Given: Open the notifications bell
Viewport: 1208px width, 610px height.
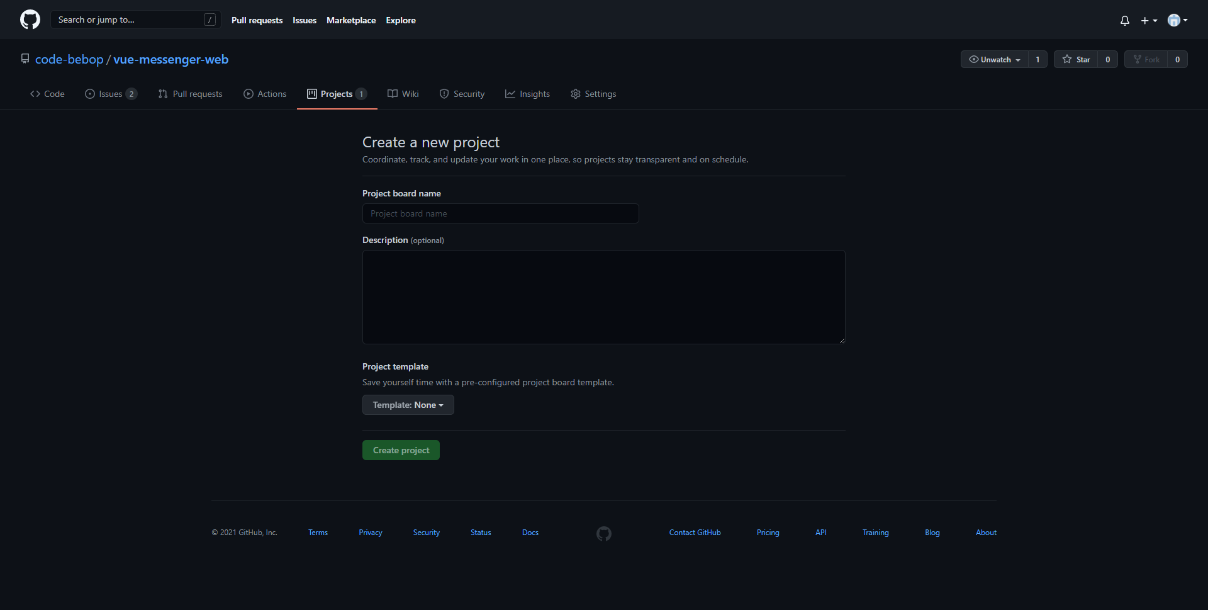Looking at the screenshot, I should (1125, 20).
